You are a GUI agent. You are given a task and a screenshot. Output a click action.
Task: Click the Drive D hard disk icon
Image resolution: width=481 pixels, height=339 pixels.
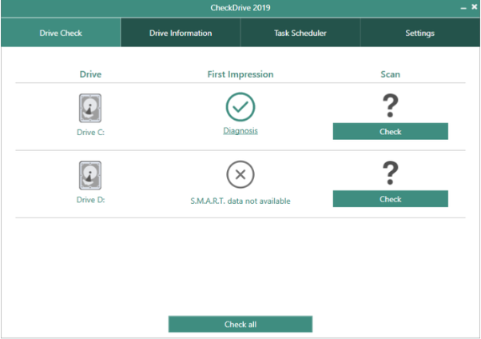[90, 175]
